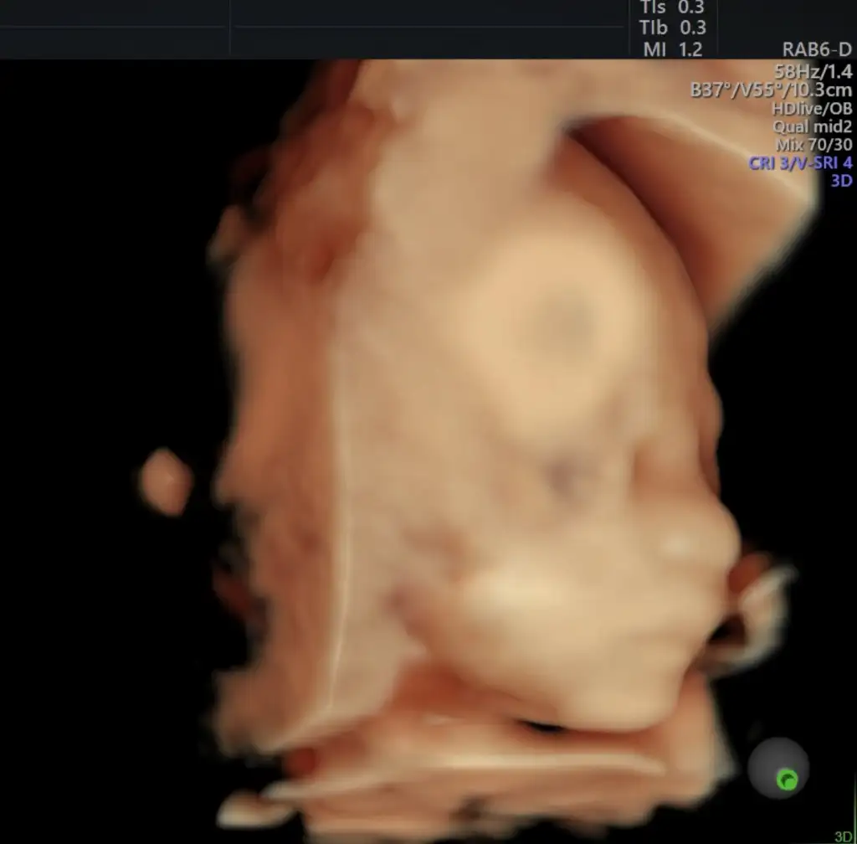Click the 'TIs 0.3' thermal index readout
Image resolution: width=857 pixels, height=844 pixels.
(672, 7)
